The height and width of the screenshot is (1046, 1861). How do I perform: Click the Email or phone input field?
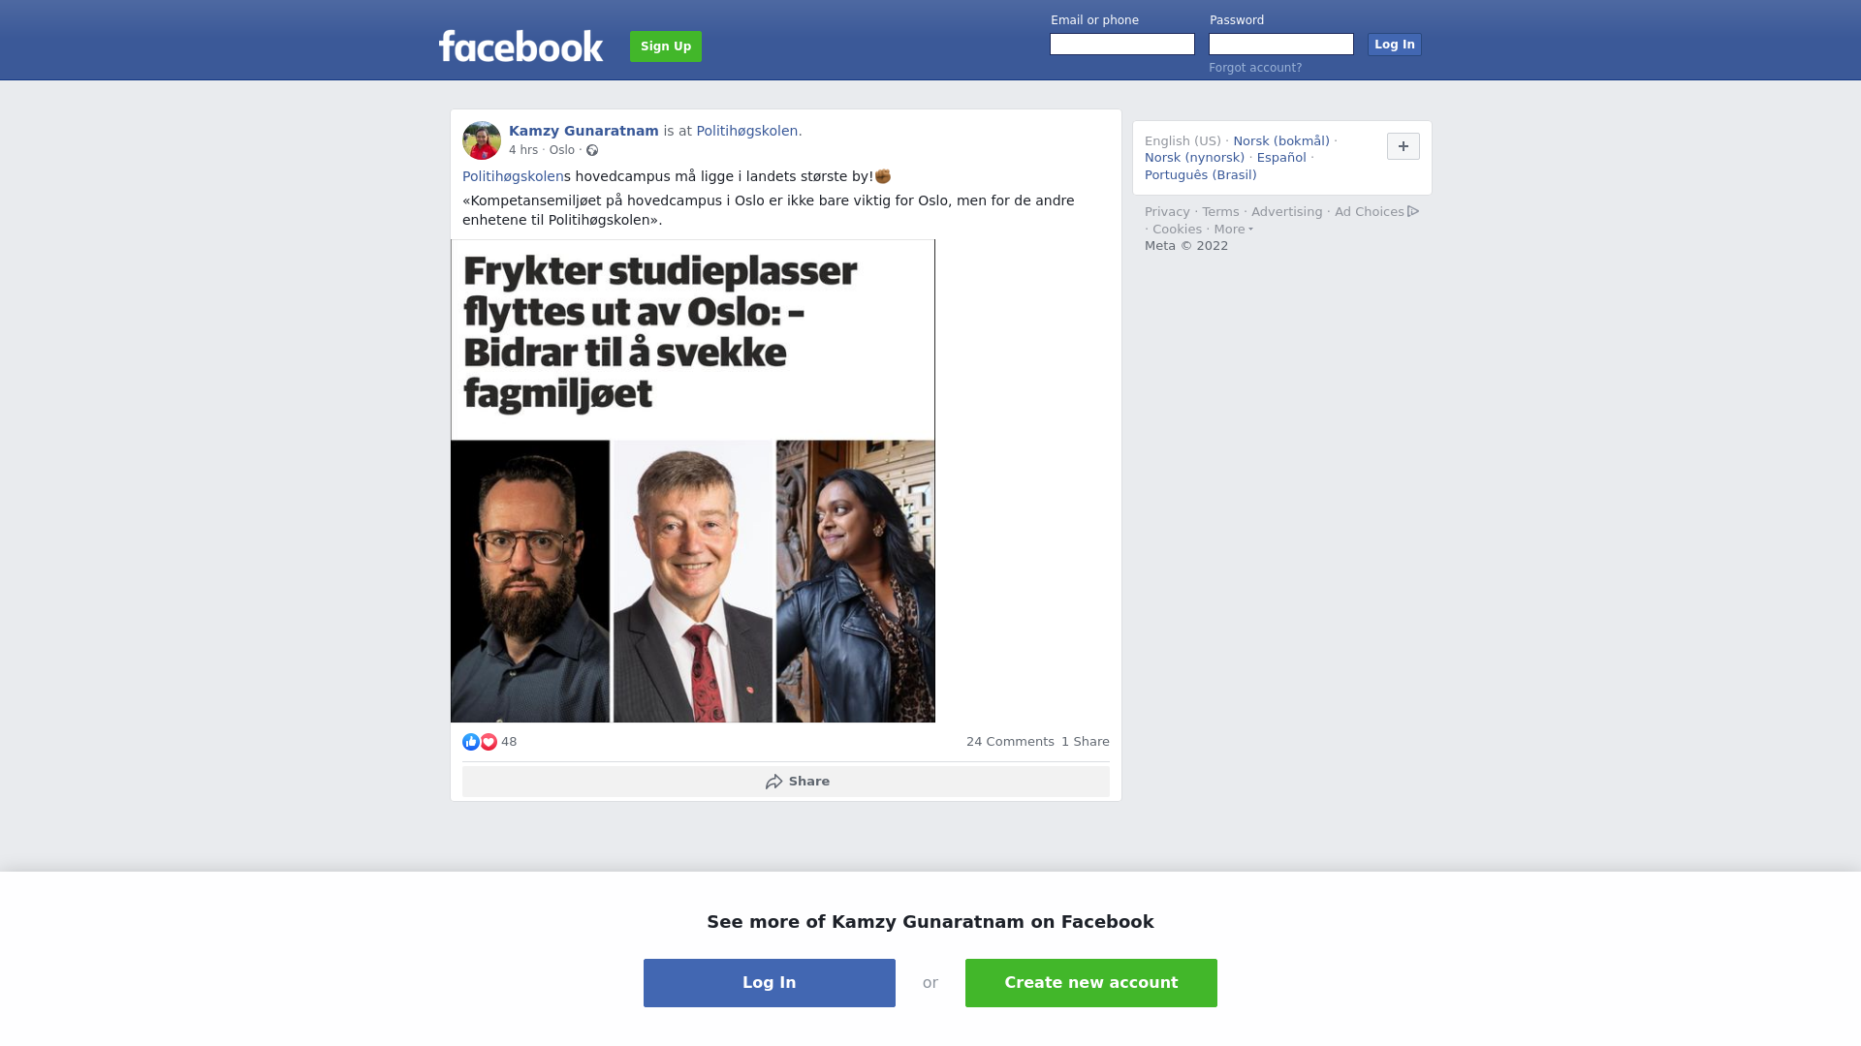tap(1122, 45)
